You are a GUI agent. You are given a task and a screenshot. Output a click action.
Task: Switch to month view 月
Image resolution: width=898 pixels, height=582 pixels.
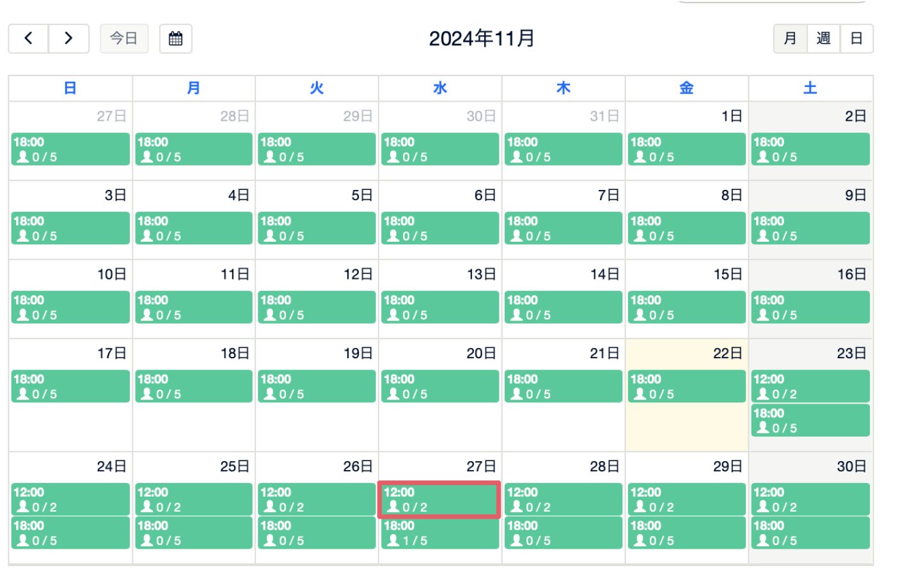pos(790,38)
